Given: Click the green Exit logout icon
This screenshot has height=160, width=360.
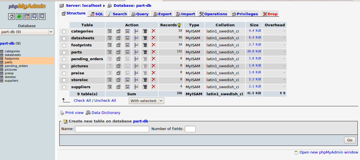Looking at the screenshot, I should click(19, 16).
